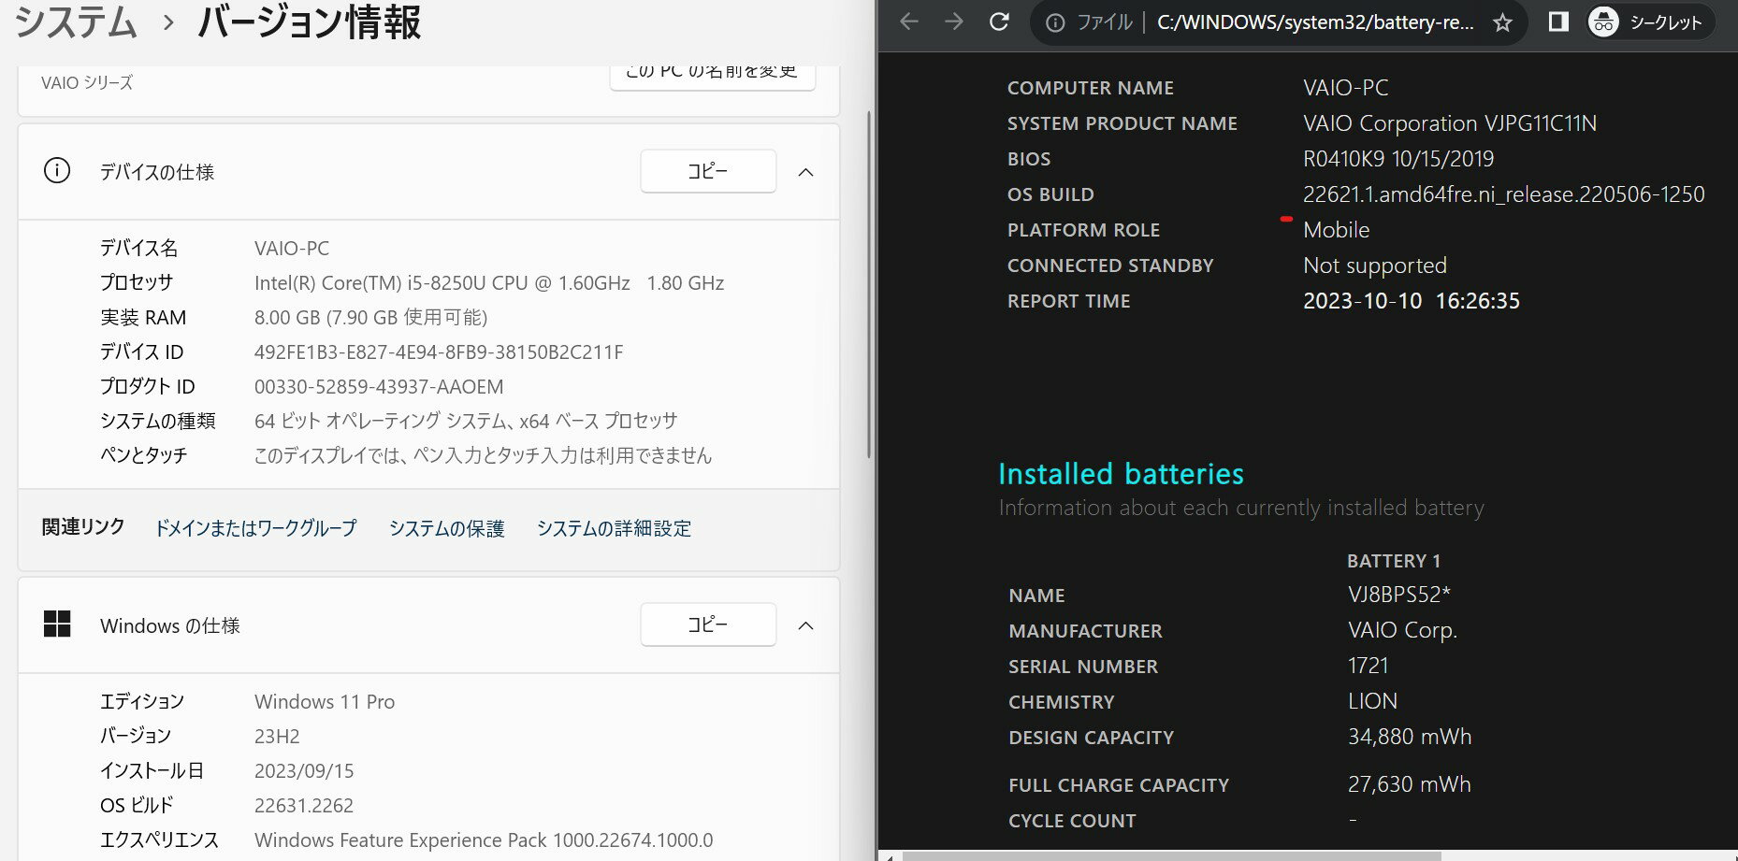Click the platform role value Mobile

[x=1336, y=230]
